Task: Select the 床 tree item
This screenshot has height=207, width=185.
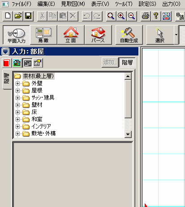Action: pyautogui.click(x=34, y=112)
